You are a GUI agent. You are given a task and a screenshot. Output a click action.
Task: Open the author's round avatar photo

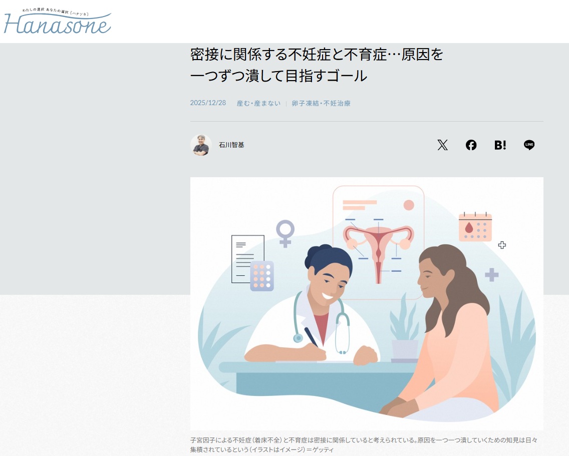201,145
